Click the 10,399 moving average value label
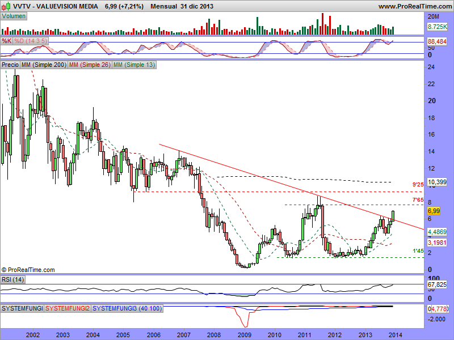Viewport: 454px width, 340px height. [437, 182]
